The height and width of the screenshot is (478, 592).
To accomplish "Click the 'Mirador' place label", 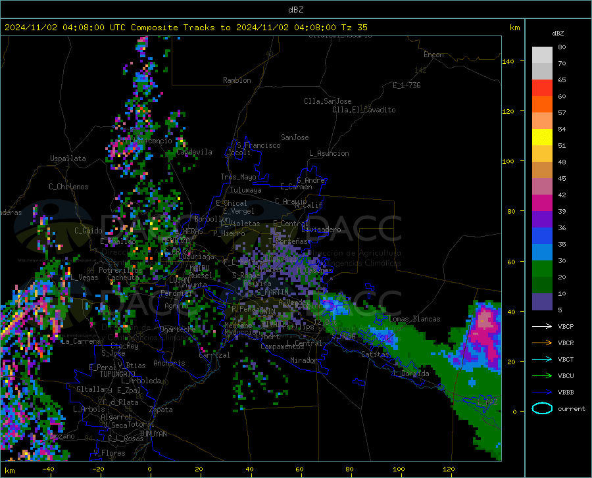I will click(x=304, y=360).
